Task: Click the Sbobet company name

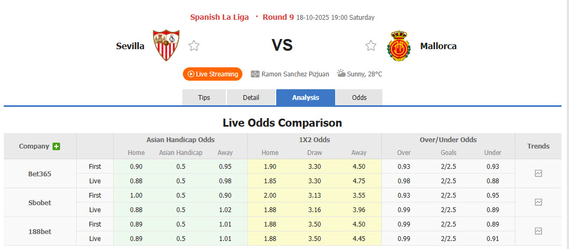Action: pos(40,203)
